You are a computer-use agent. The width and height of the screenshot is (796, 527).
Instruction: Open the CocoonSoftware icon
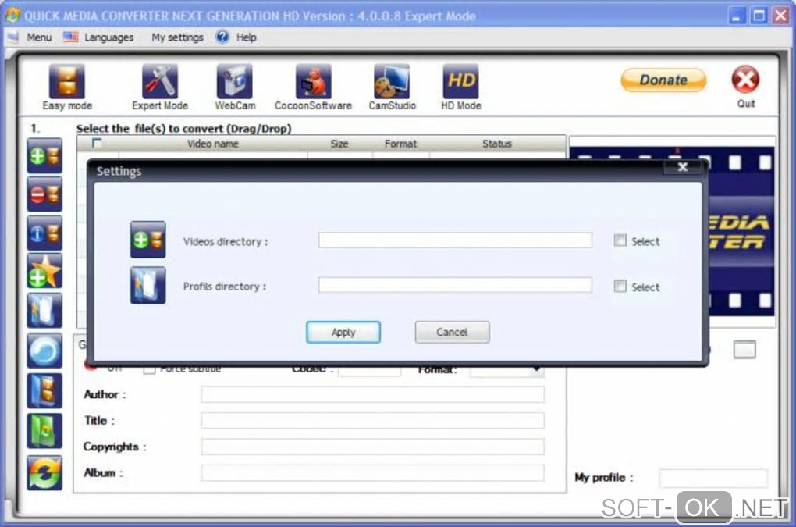pos(313,81)
